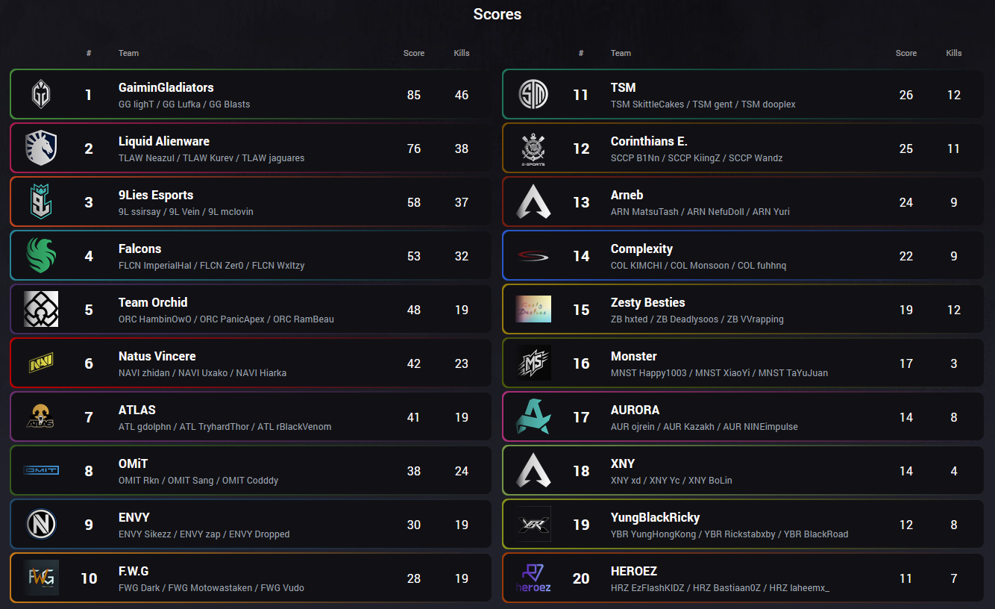995x609 pixels.
Task: Click the Monster MS logo
Action: point(533,363)
